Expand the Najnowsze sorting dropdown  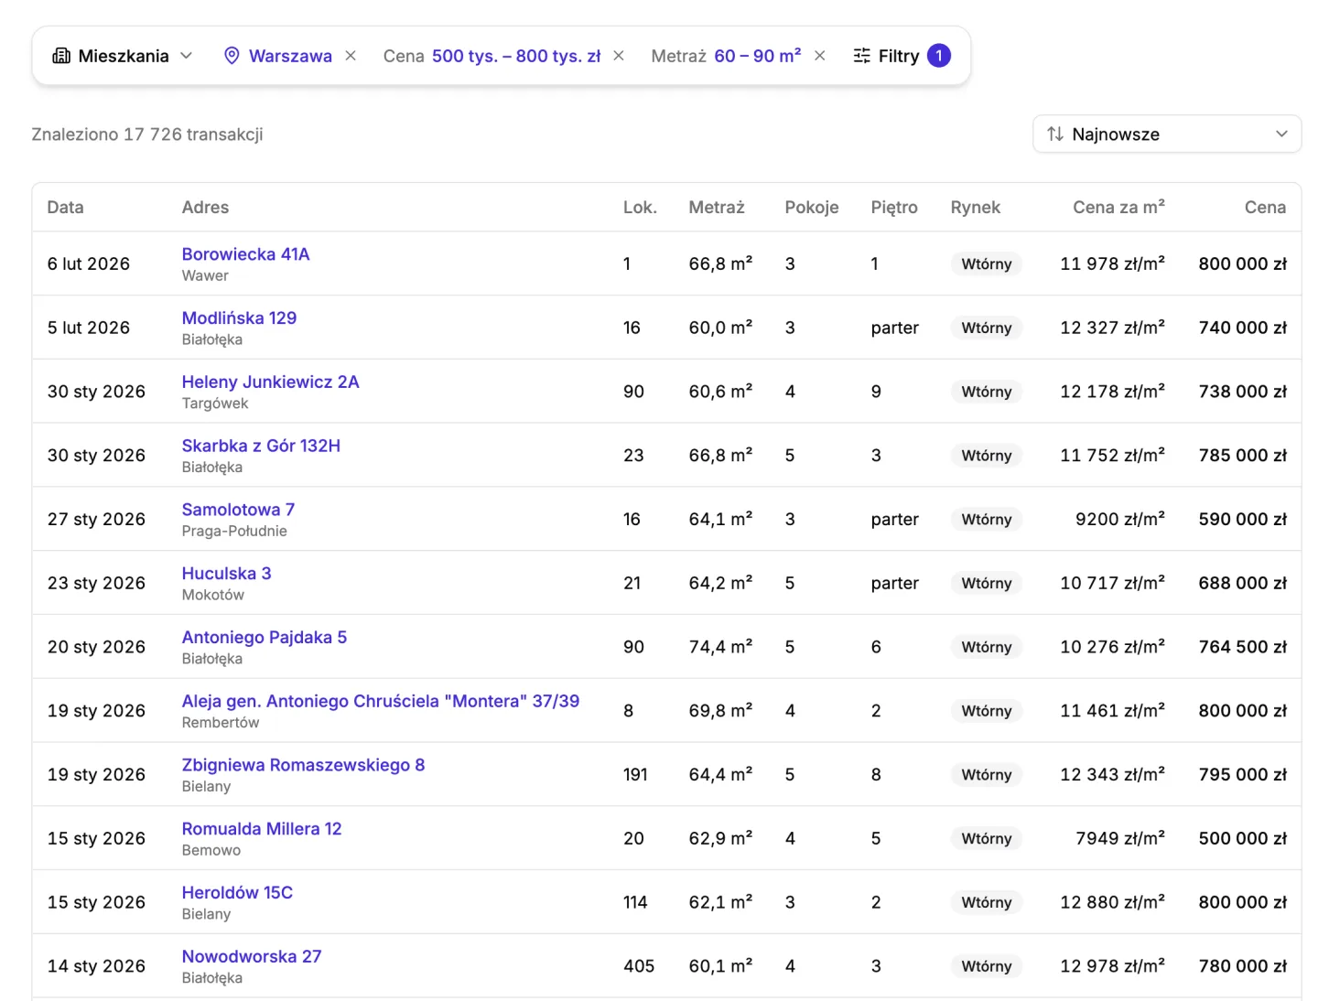coord(1167,135)
